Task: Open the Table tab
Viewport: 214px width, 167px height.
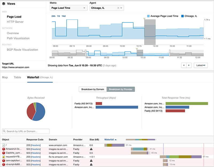Action: [17, 77]
